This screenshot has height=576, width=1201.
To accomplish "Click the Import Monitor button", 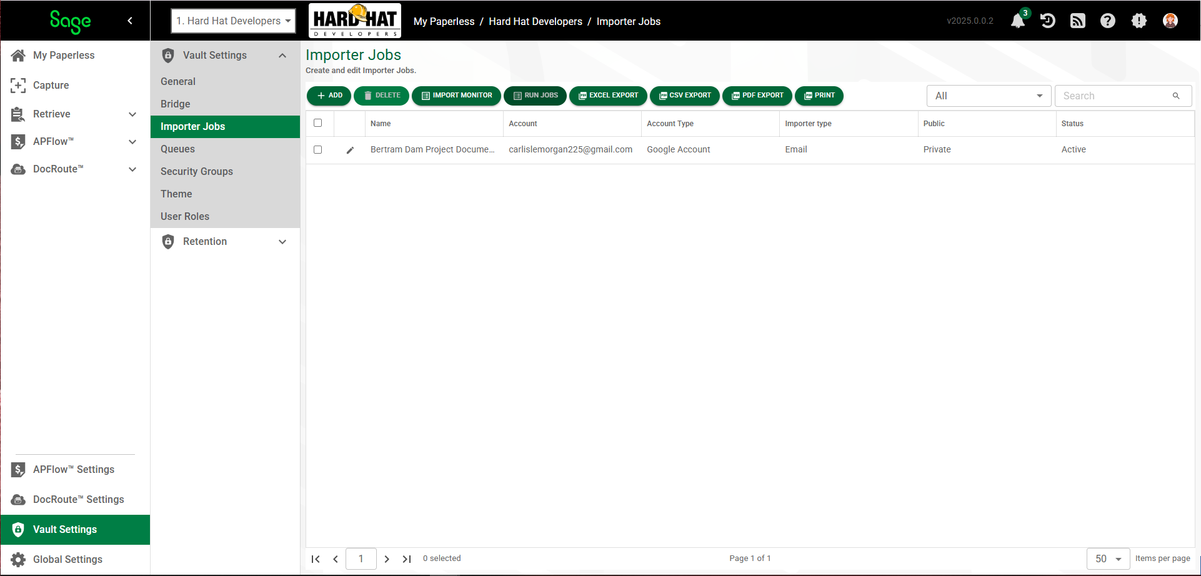I will click(x=457, y=96).
